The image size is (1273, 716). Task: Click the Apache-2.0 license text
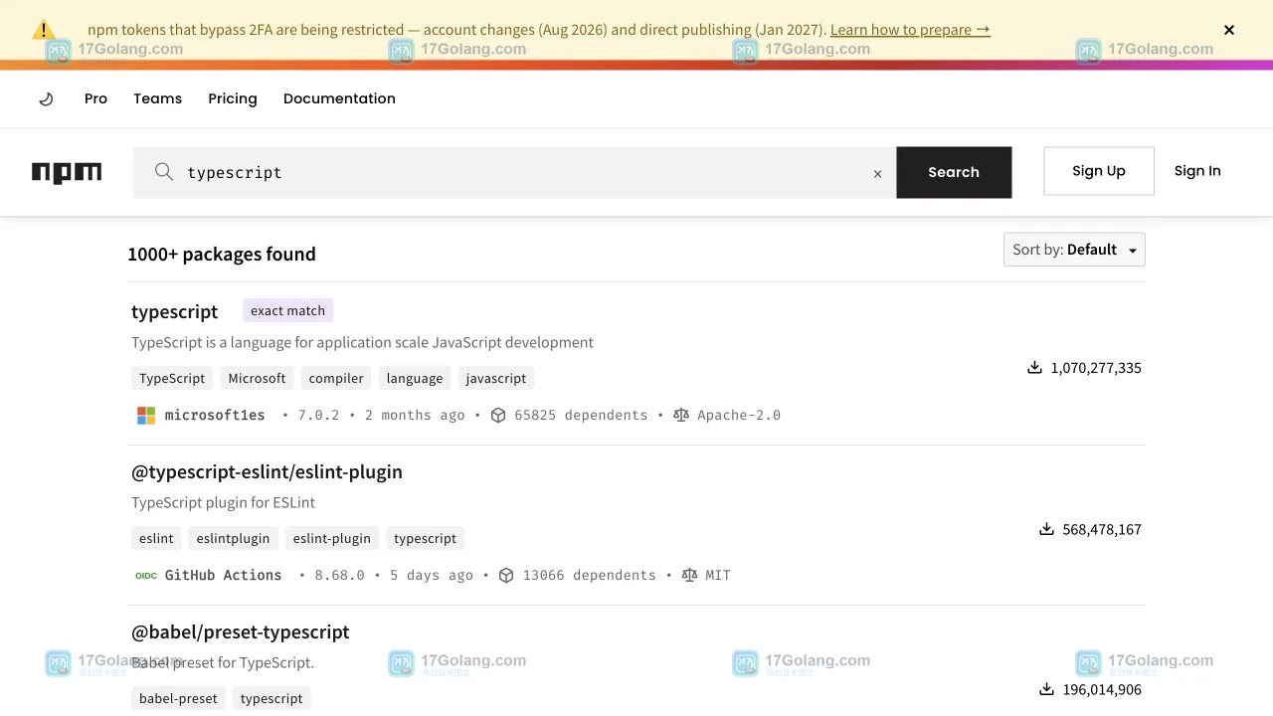(x=739, y=416)
